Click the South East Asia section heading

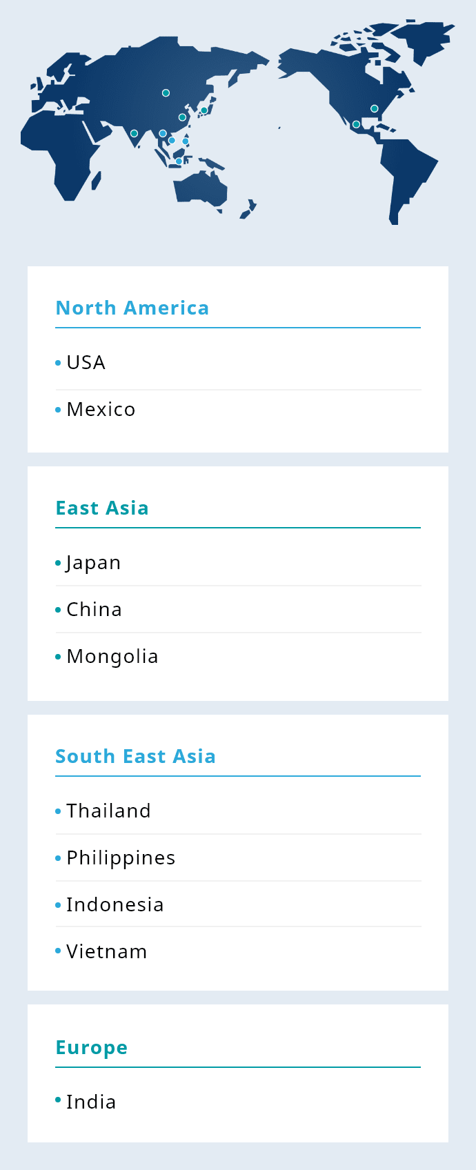pos(135,757)
